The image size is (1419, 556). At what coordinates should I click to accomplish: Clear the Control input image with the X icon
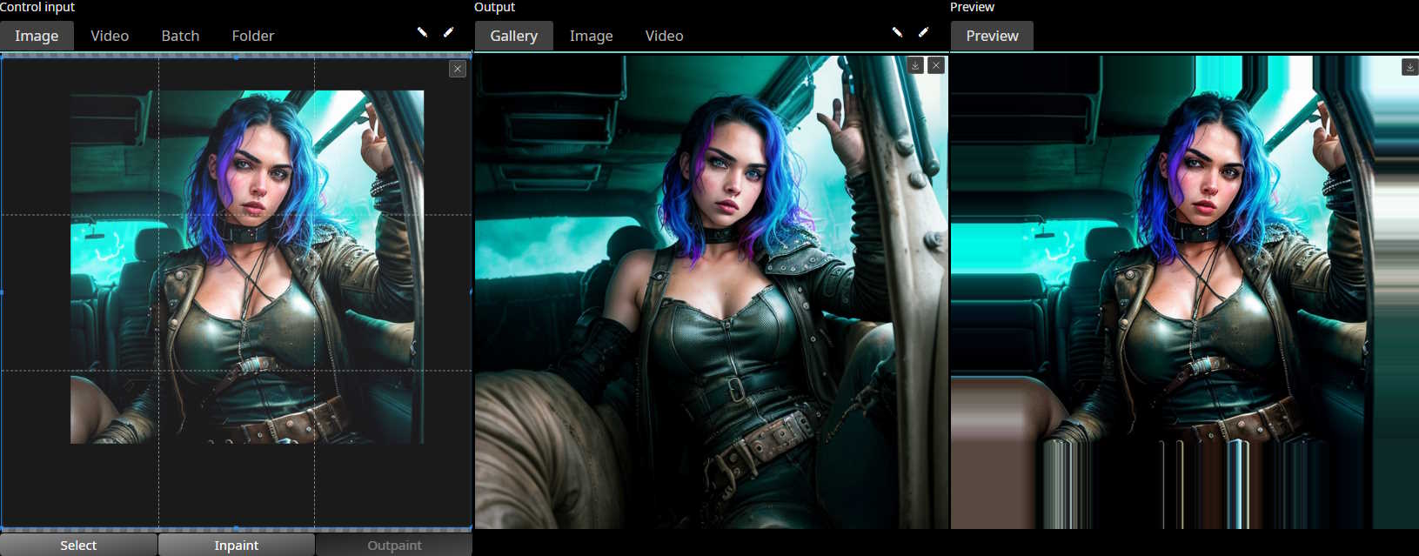(458, 69)
